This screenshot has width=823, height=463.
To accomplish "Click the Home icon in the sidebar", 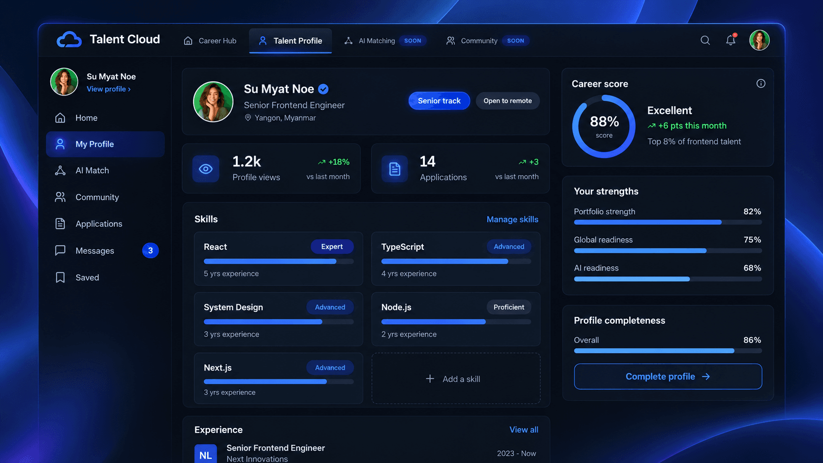I will (x=60, y=118).
